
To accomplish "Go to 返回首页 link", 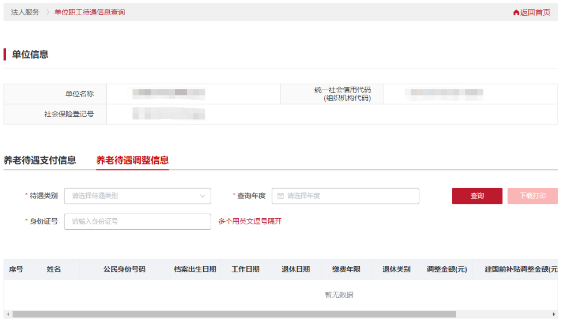I will click(535, 12).
